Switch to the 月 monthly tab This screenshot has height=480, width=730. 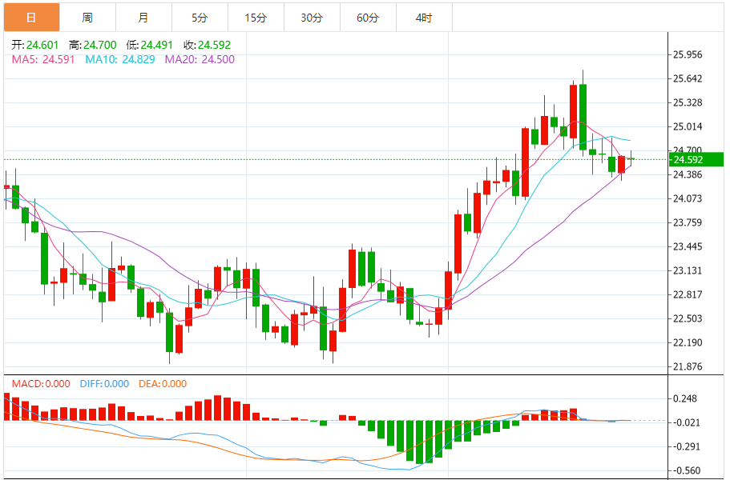(143, 18)
